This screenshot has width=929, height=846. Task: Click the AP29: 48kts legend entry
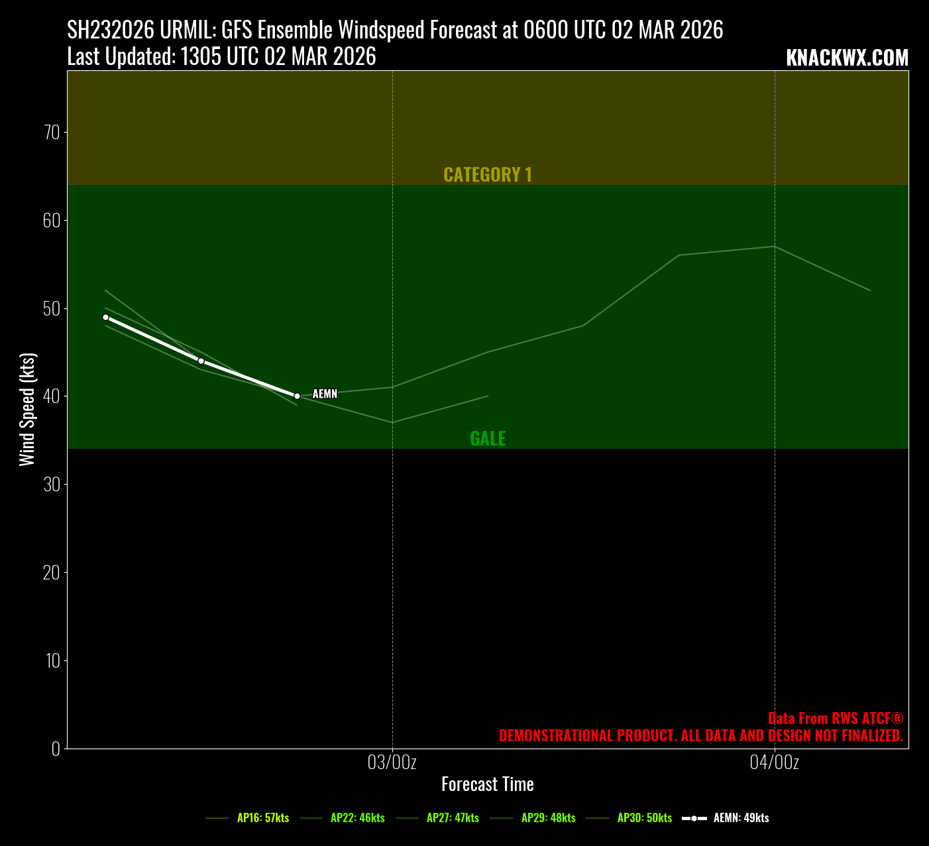point(548,818)
